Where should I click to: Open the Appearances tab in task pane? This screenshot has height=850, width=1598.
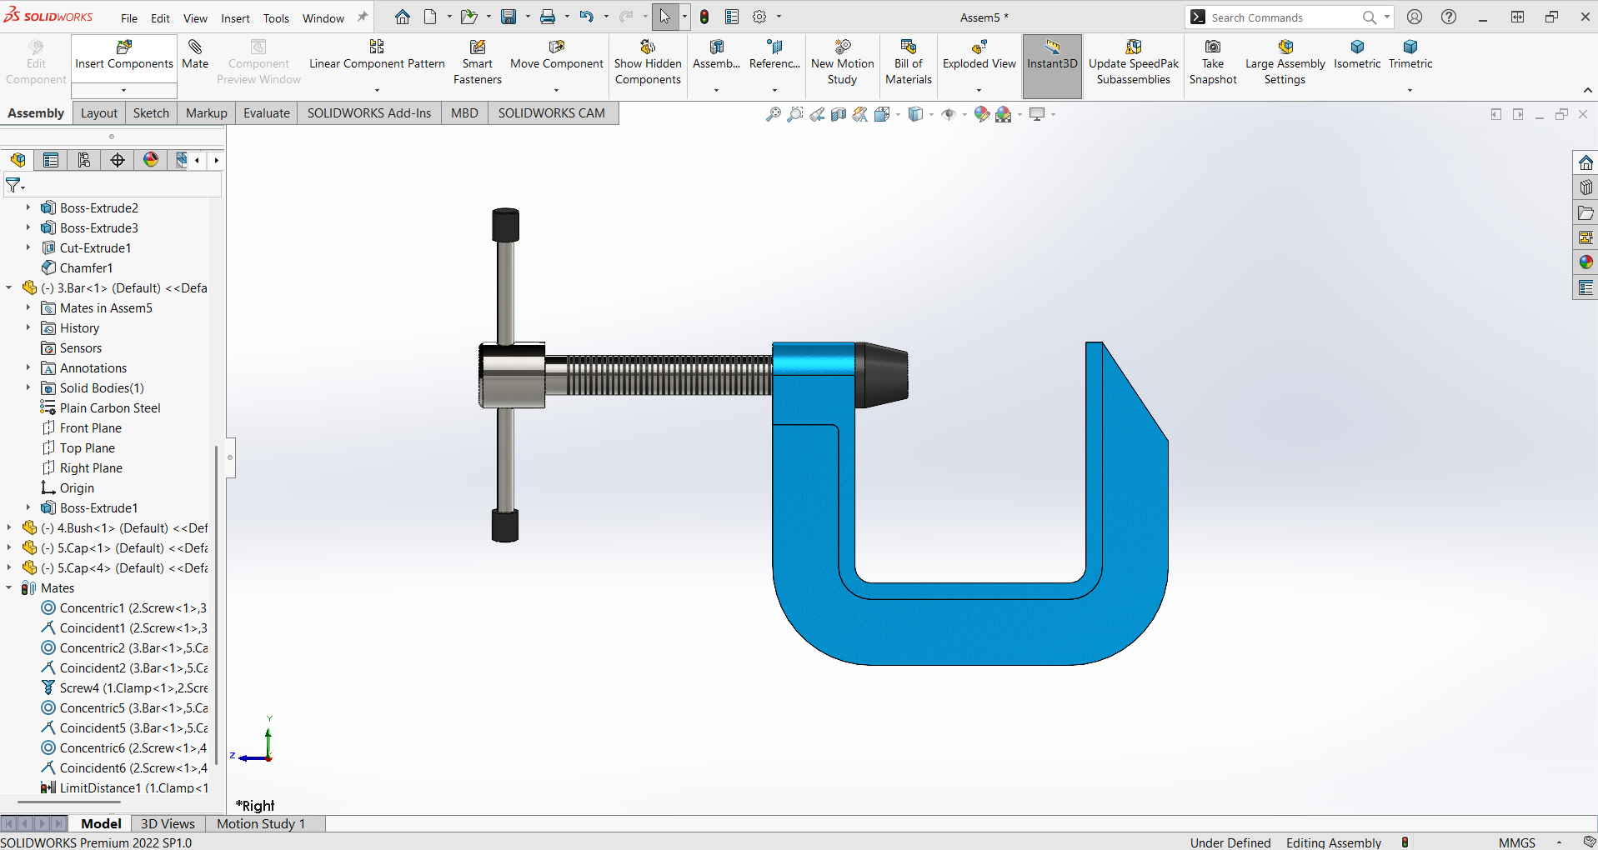tap(1585, 262)
